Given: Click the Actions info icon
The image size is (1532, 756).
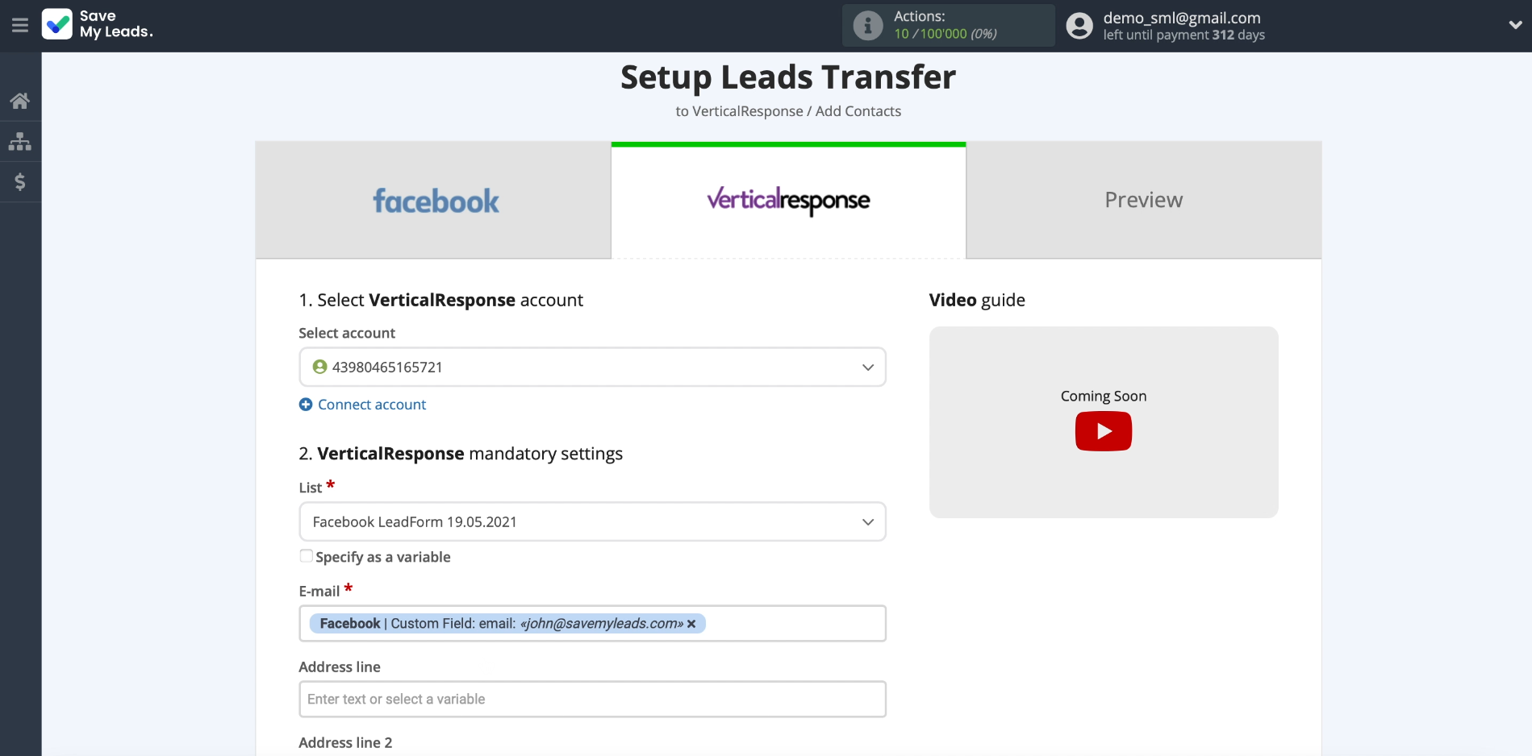Looking at the screenshot, I should pyautogui.click(x=868, y=26).
